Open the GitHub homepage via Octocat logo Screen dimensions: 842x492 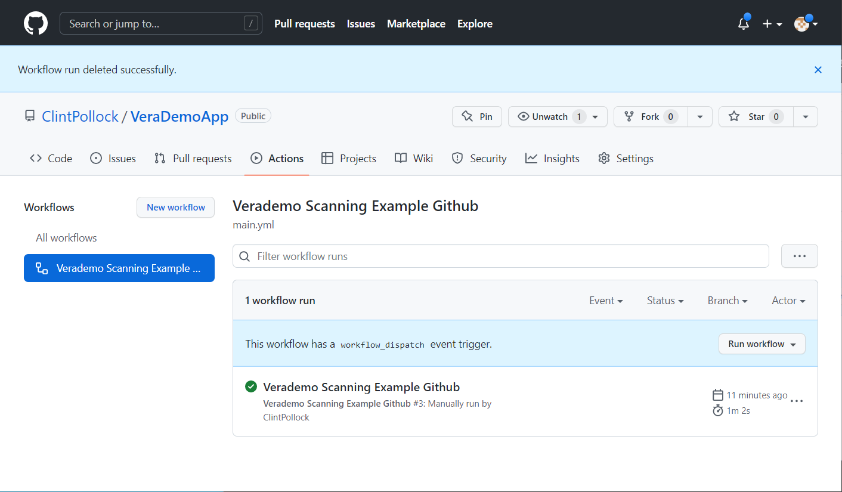36,24
